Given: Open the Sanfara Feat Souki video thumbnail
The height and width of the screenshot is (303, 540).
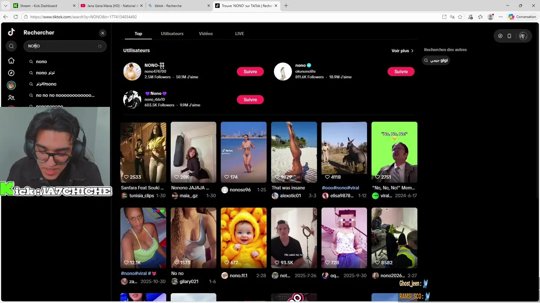Looking at the screenshot, I should point(143,152).
